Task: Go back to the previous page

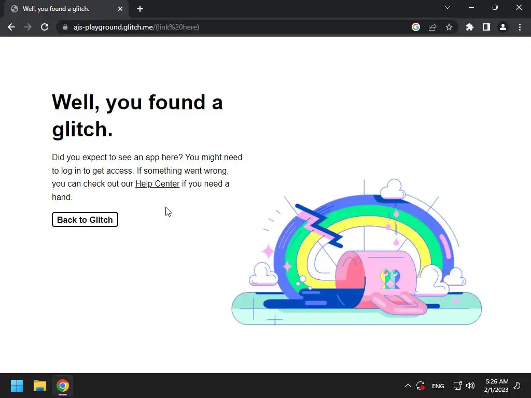Action: pyautogui.click(x=11, y=27)
